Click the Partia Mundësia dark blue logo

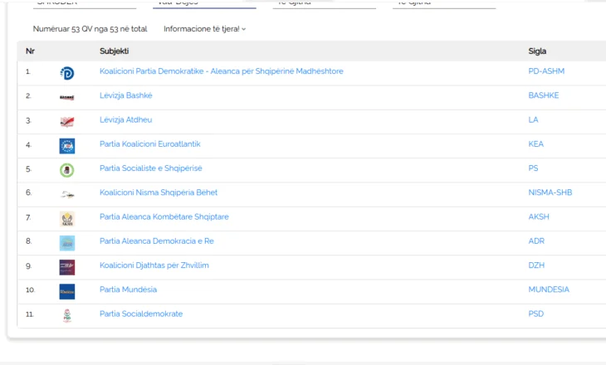[x=67, y=292]
